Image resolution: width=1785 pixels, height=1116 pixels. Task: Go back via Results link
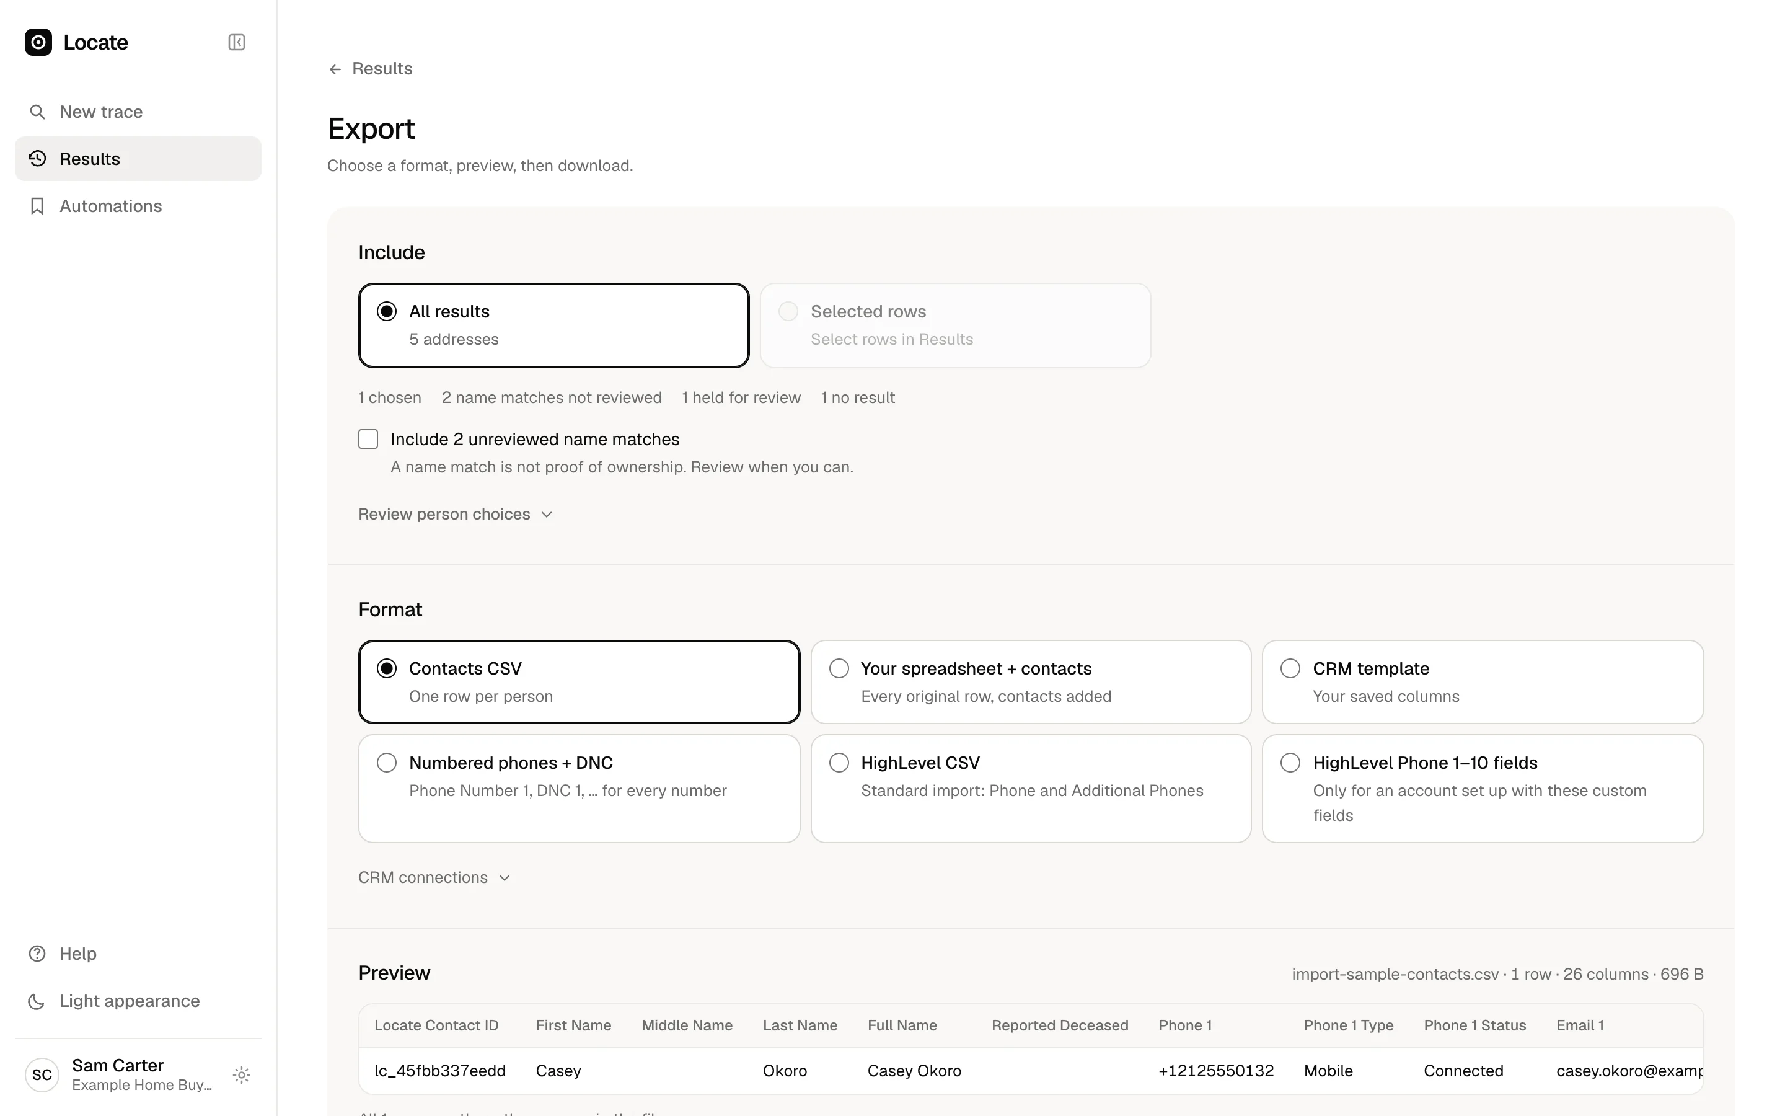coord(370,69)
